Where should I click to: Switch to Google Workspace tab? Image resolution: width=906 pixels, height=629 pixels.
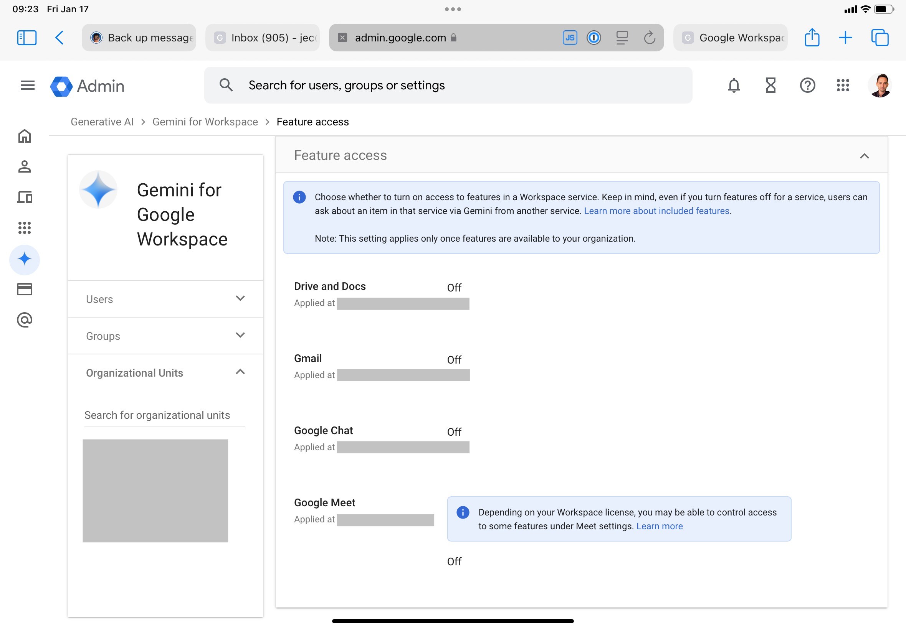point(730,38)
